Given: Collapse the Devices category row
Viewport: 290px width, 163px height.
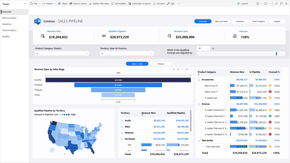Looking at the screenshot, I should coord(199,104).
